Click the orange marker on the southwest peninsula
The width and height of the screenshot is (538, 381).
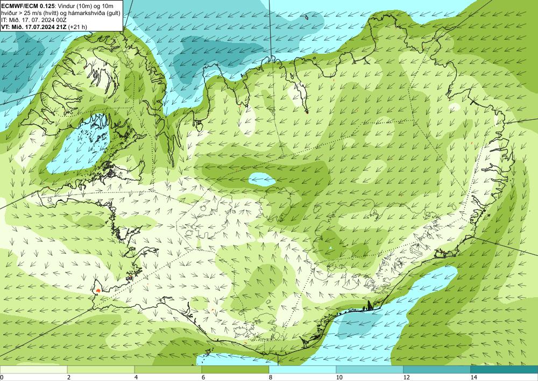98,291
